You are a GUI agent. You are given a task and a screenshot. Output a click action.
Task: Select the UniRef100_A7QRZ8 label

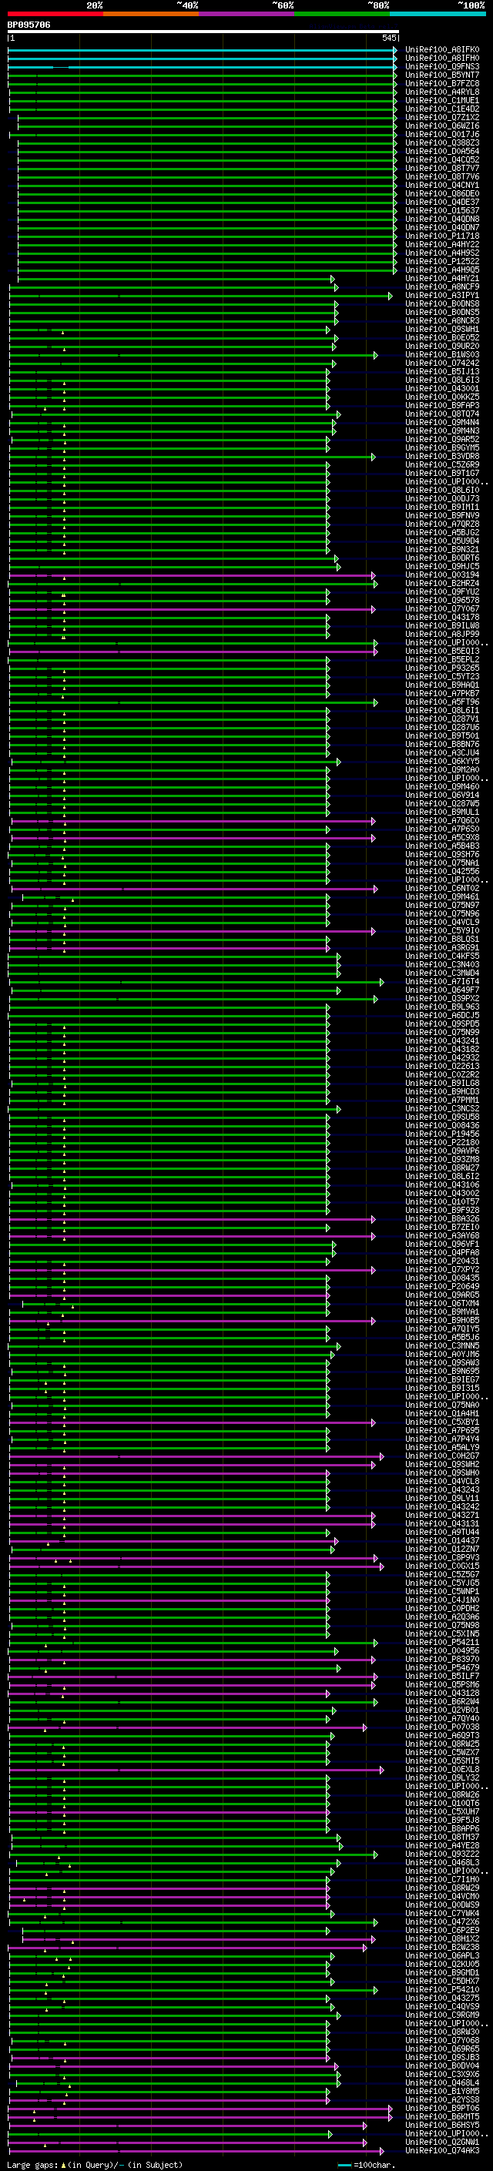click(x=441, y=524)
